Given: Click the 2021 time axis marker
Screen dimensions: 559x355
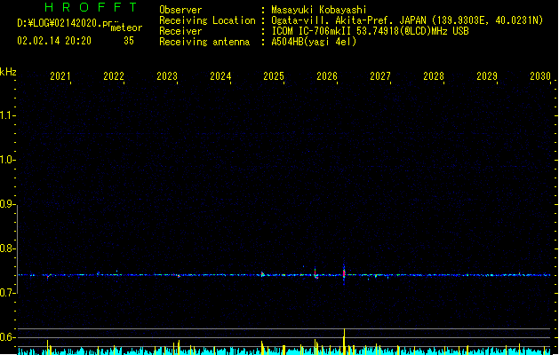Looking at the screenshot, I should click(60, 76).
